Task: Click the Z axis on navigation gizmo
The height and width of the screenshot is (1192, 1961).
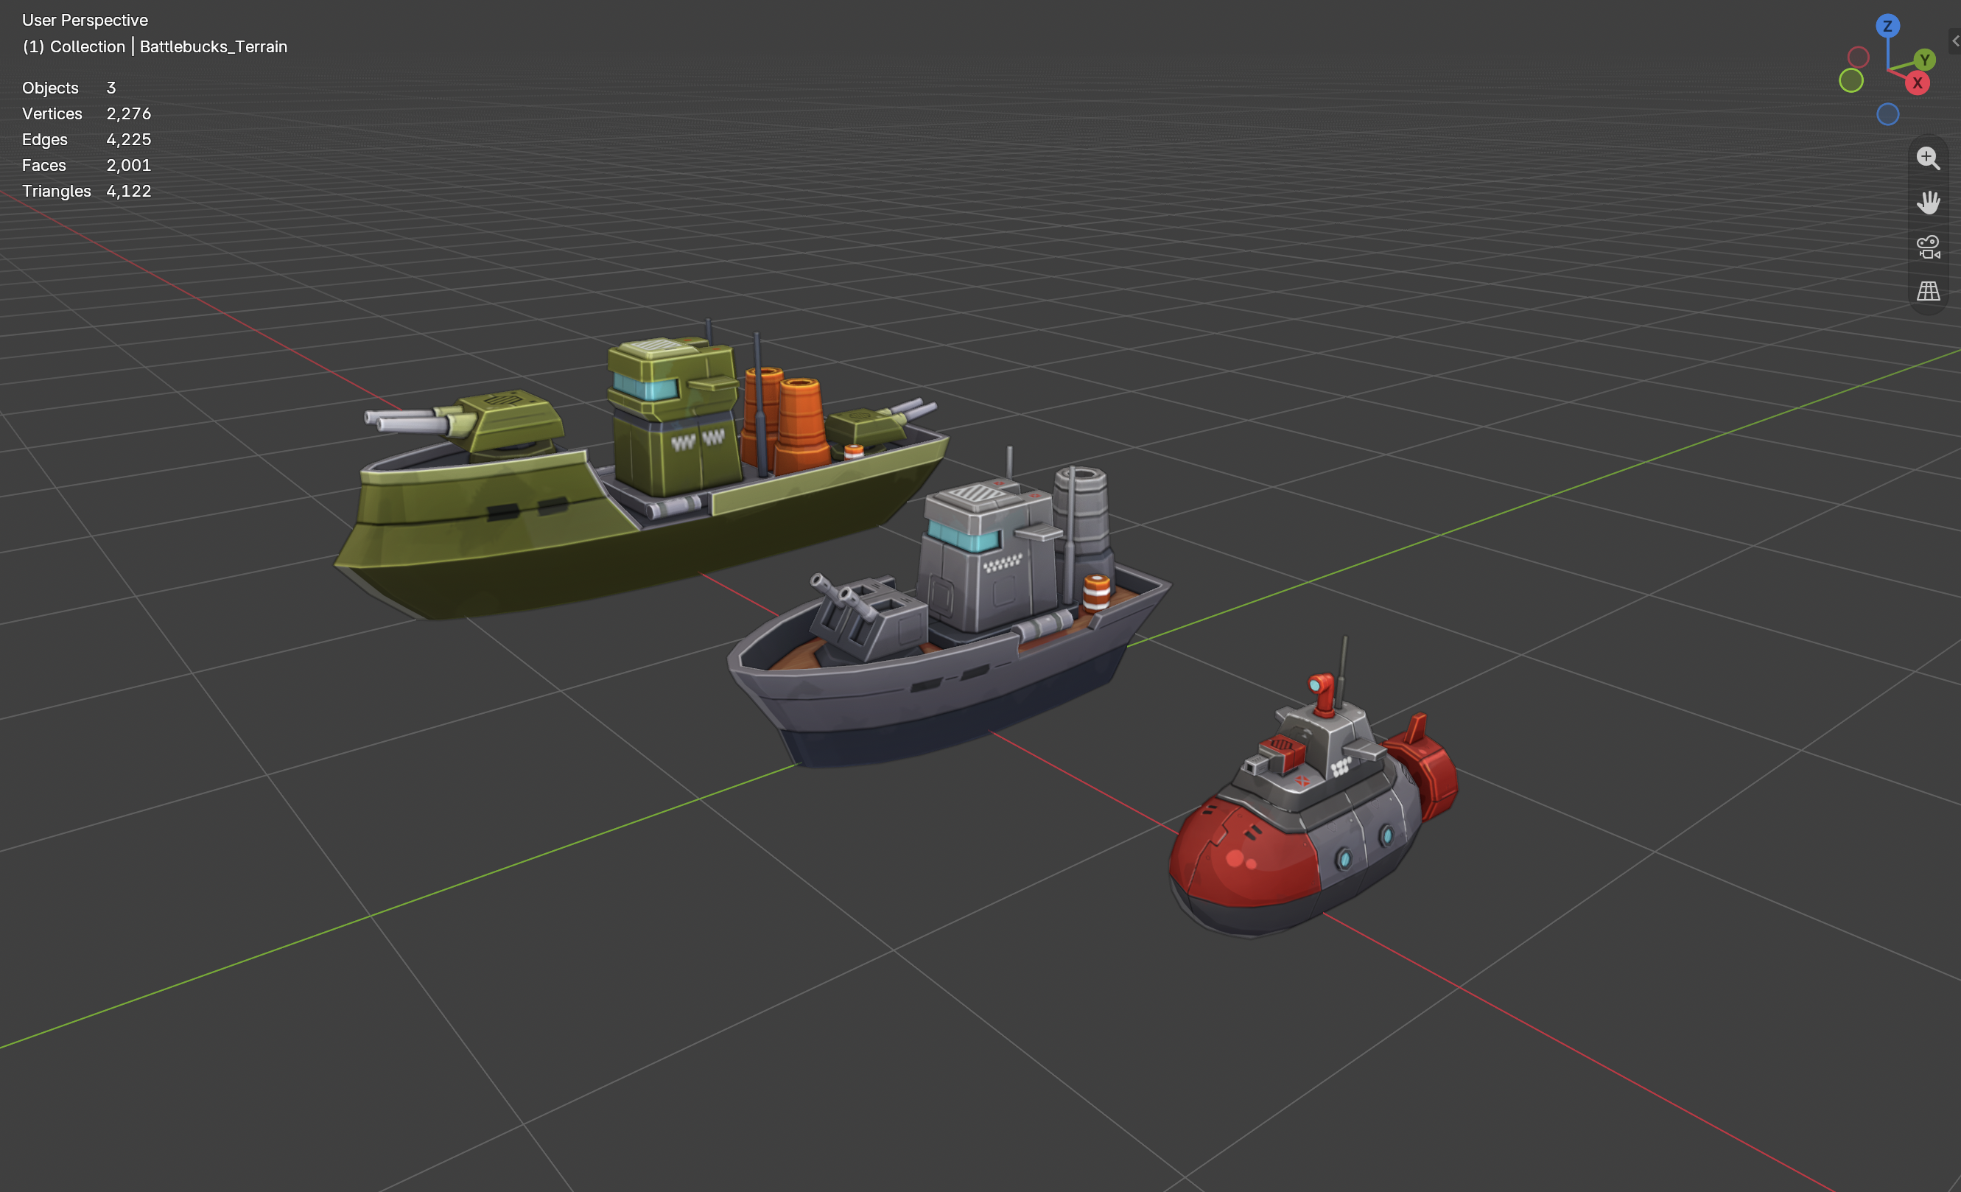Action: coord(1887,27)
